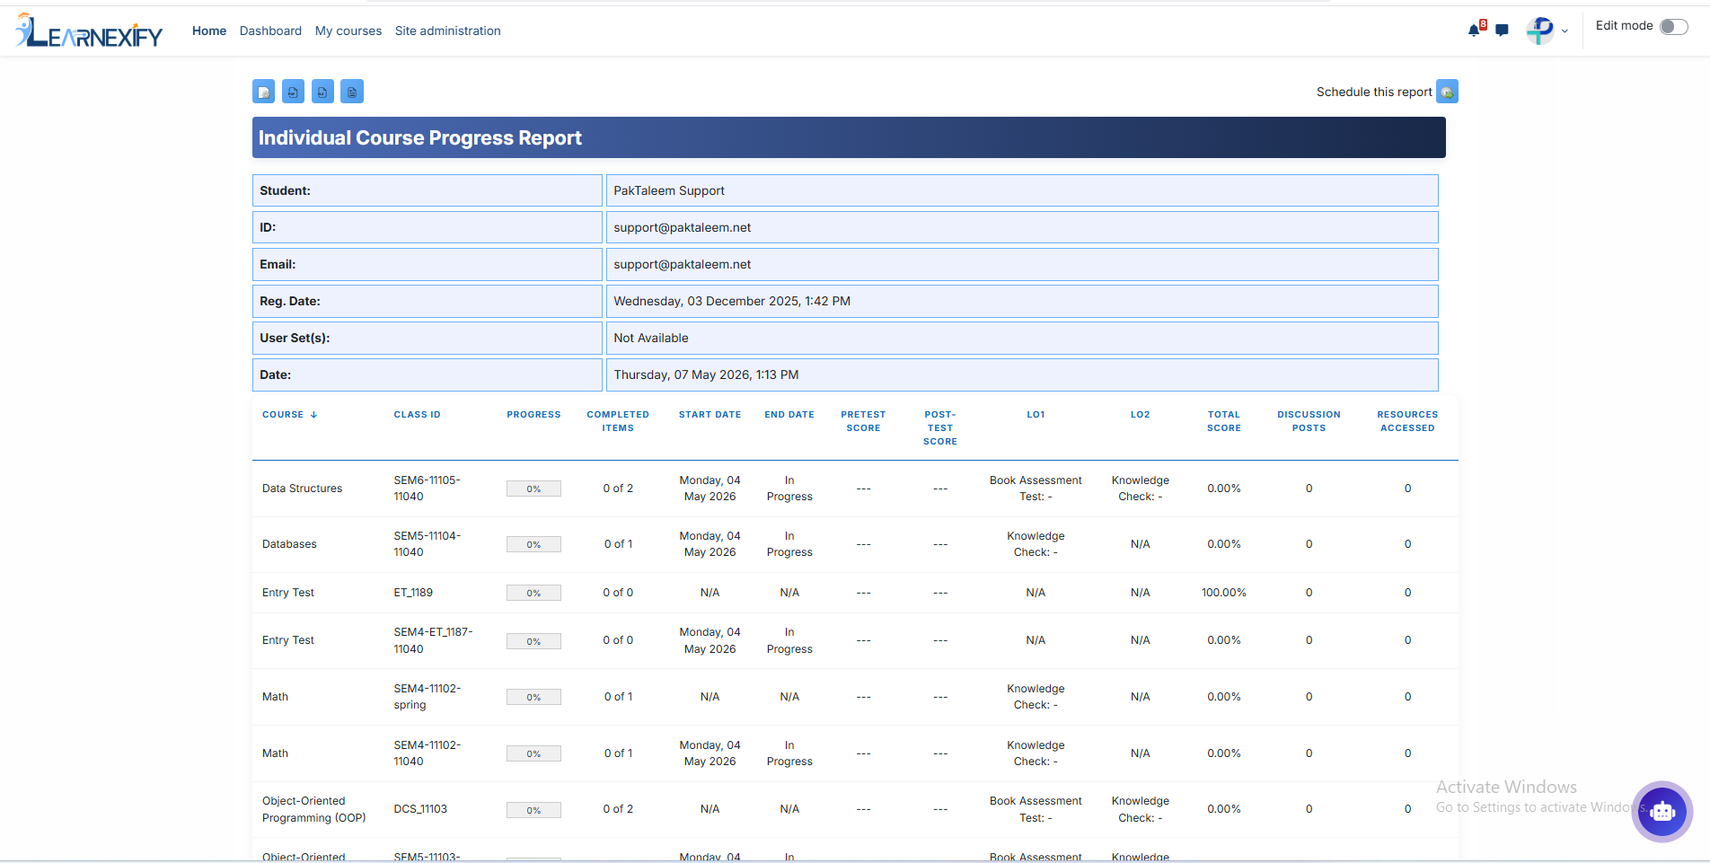Sort by Completed Items header
Viewport: 1710px width, 863px height.
click(618, 421)
